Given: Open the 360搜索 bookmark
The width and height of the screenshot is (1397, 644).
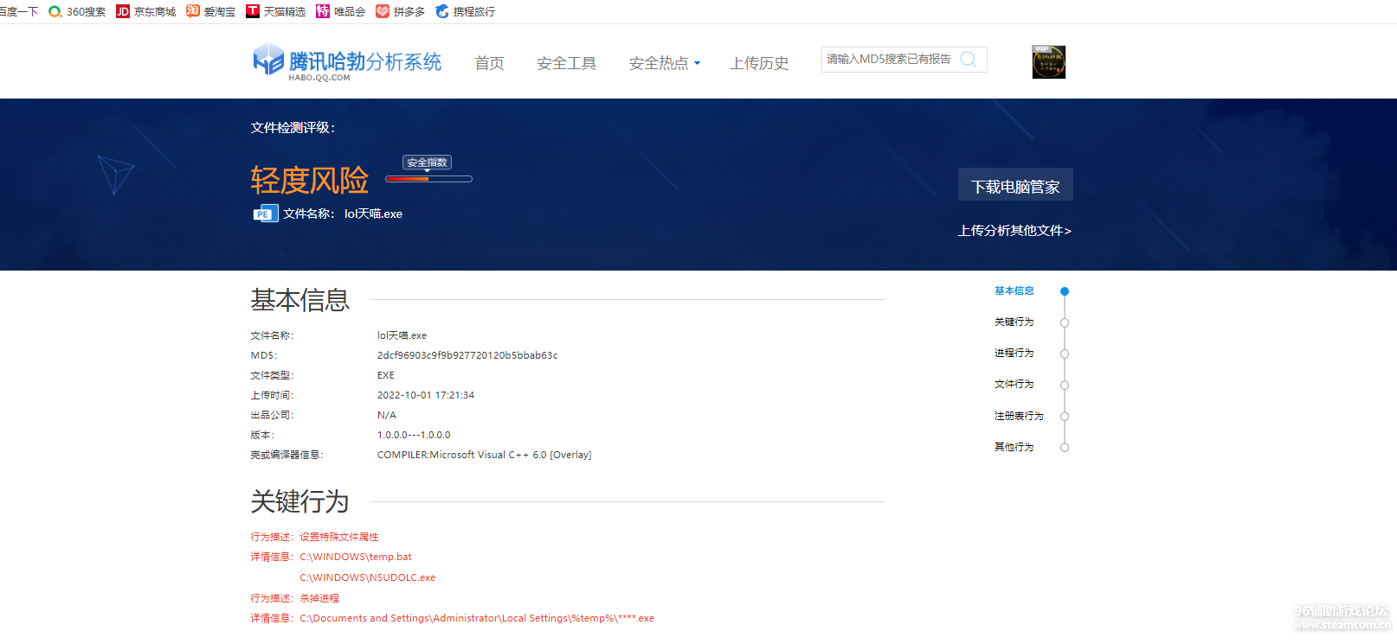Looking at the screenshot, I should pyautogui.click(x=77, y=12).
